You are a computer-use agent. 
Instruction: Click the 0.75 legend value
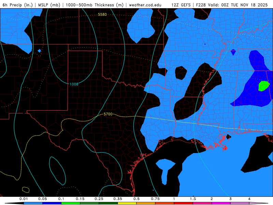[155, 199]
